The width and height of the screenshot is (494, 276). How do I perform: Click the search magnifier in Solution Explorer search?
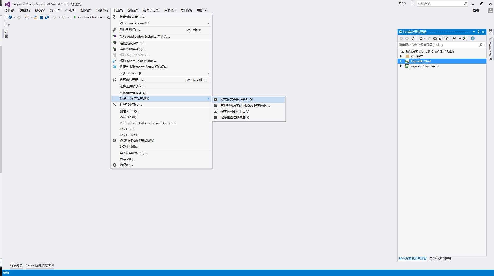[481, 45]
